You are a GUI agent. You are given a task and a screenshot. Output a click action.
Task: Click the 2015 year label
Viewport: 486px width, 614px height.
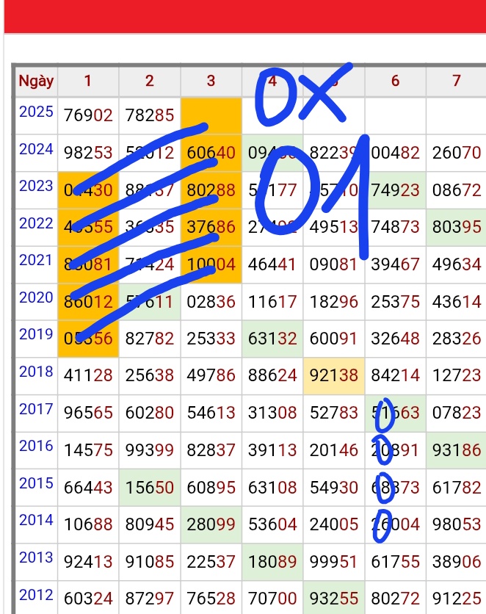click(36, 483)
